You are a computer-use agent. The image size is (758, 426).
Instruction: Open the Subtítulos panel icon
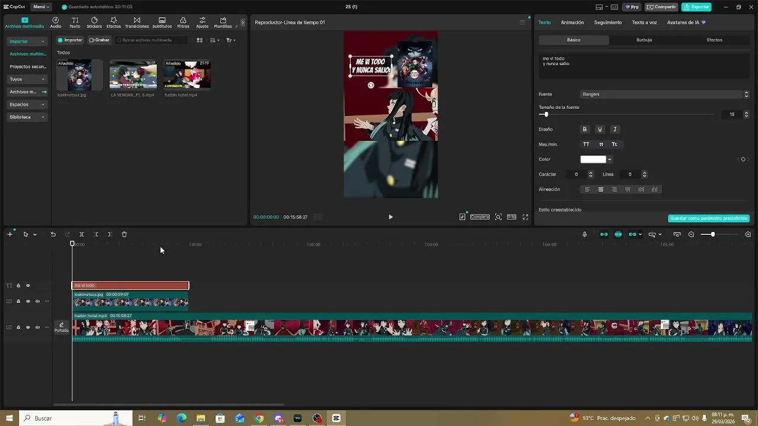pyautogui.click(x=162, y=22)
